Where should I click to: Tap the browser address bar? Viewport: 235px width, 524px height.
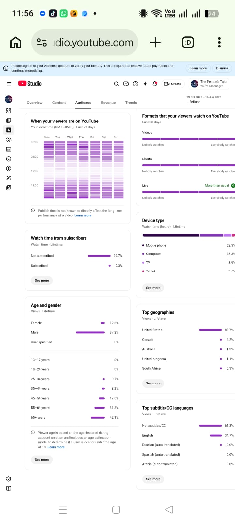coord(85,43)
